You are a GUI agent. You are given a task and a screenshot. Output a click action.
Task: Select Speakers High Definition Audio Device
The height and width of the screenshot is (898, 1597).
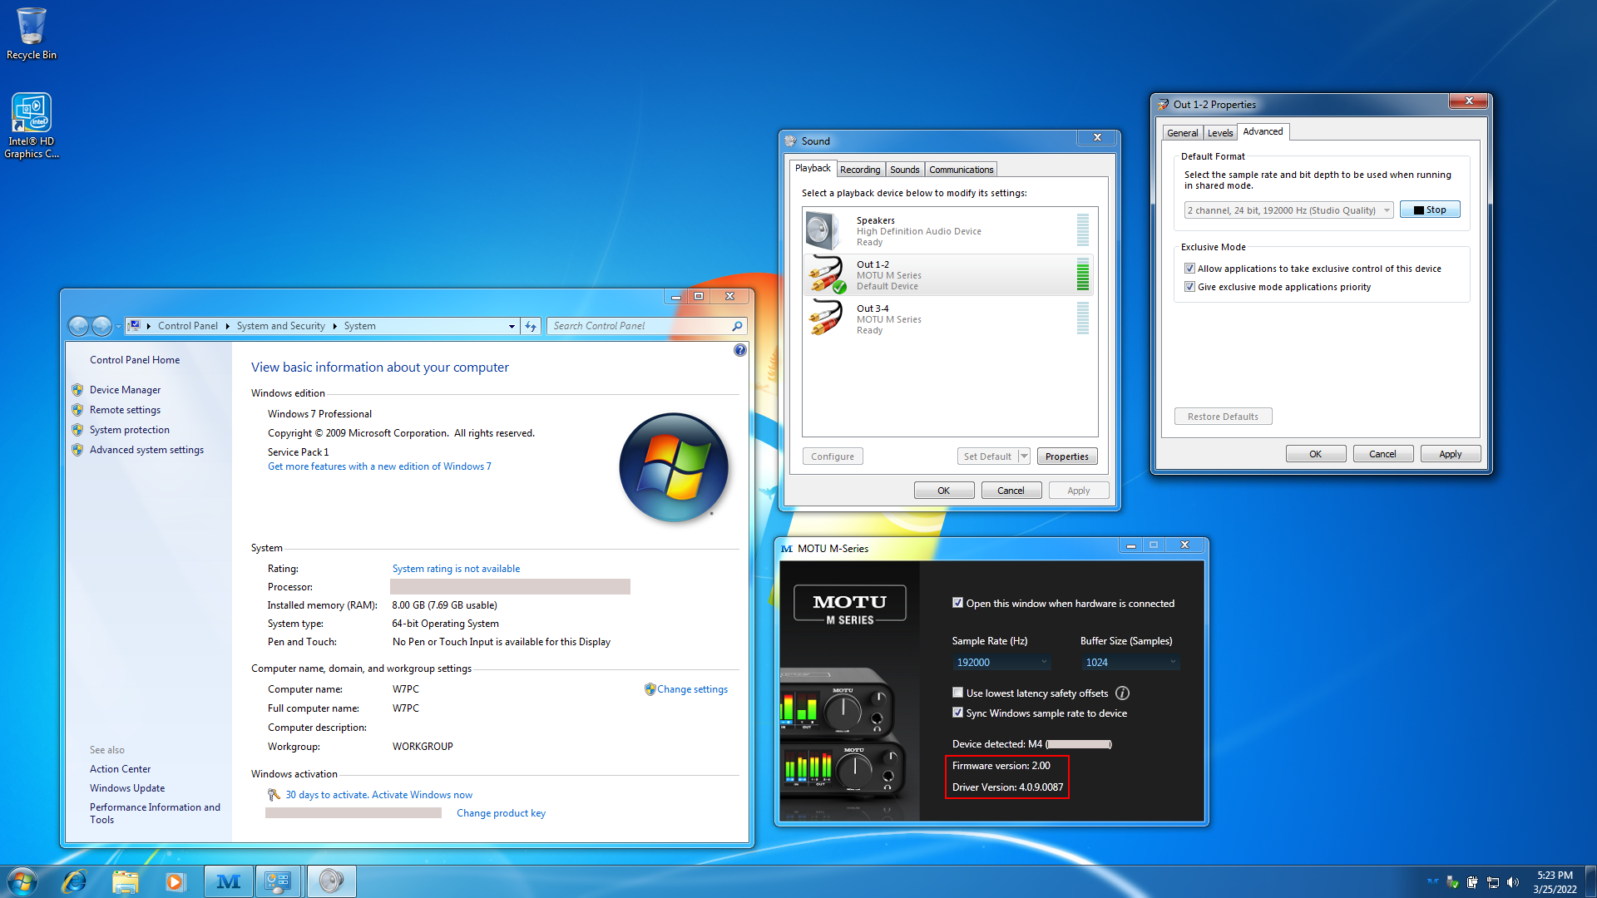(x=947, y=231)
